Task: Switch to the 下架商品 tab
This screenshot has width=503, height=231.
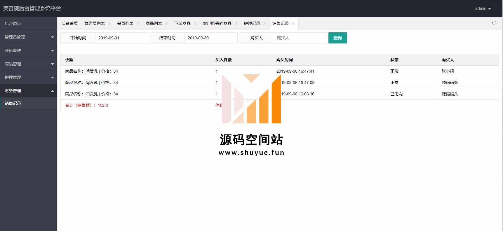Action: [x=182, y=23]
